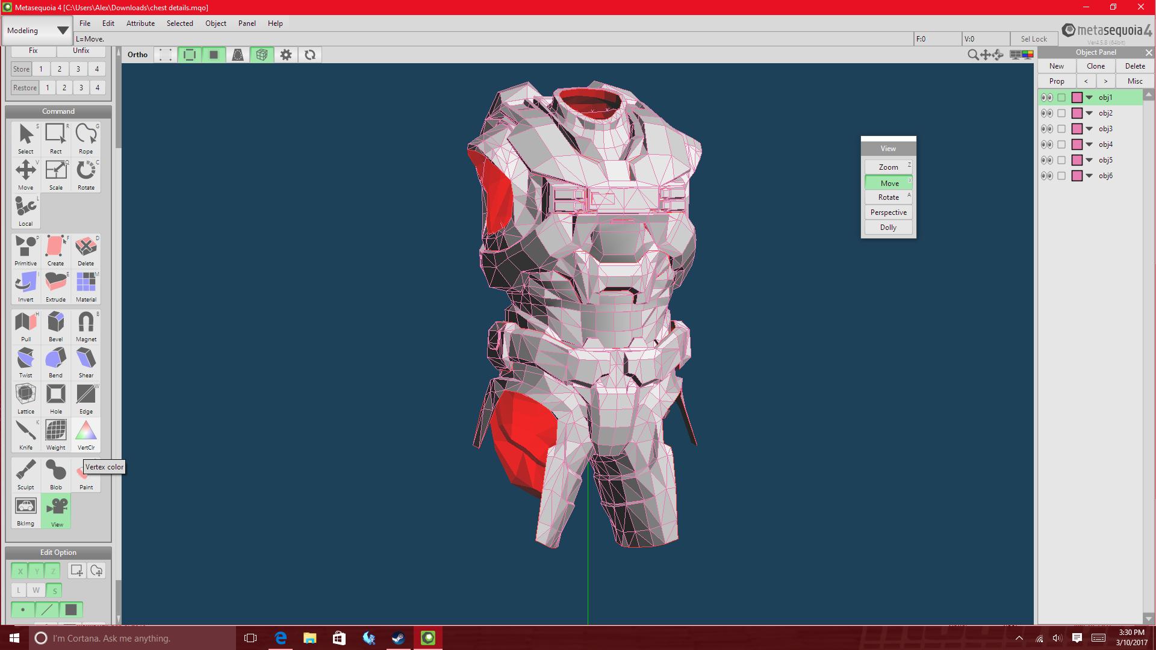
Task: Activate the Magnet tool
Action: (86, 326)
